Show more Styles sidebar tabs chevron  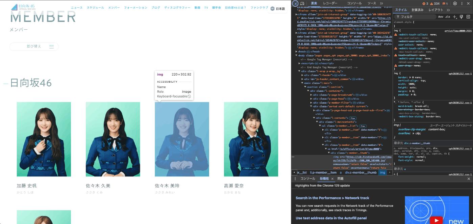pyautogui.click(x=448, y=10)
